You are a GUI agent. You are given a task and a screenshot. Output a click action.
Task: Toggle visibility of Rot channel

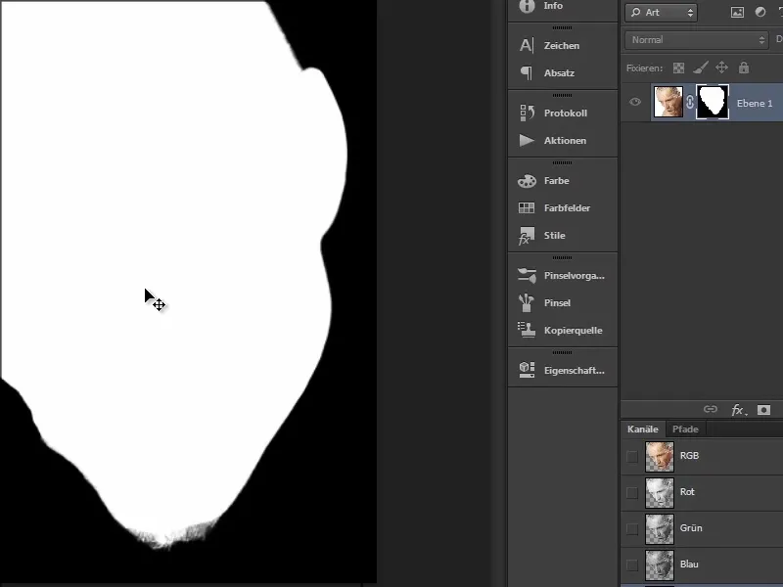[x=632, y=493]
